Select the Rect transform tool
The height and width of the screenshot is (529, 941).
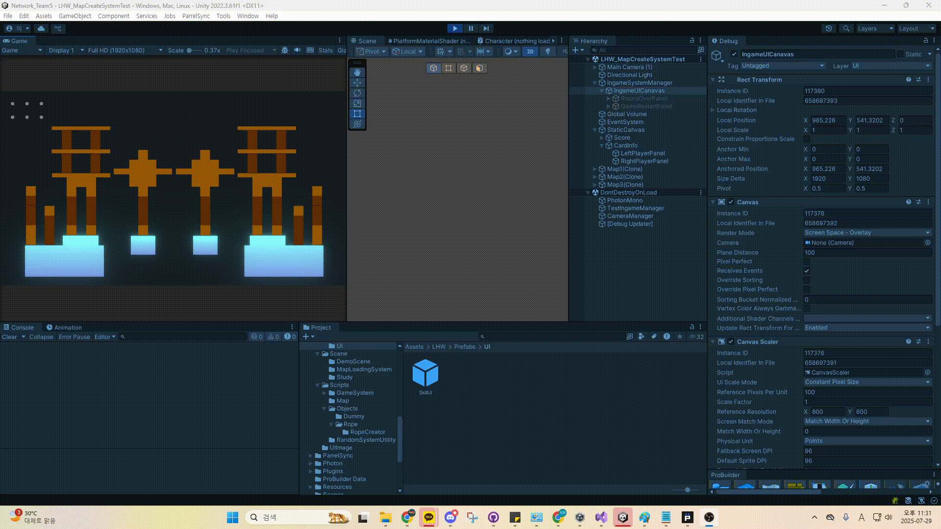coord(357,114)
